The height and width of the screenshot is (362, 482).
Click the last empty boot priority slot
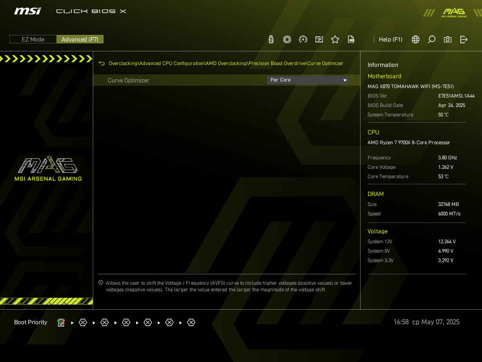[191, 322]
